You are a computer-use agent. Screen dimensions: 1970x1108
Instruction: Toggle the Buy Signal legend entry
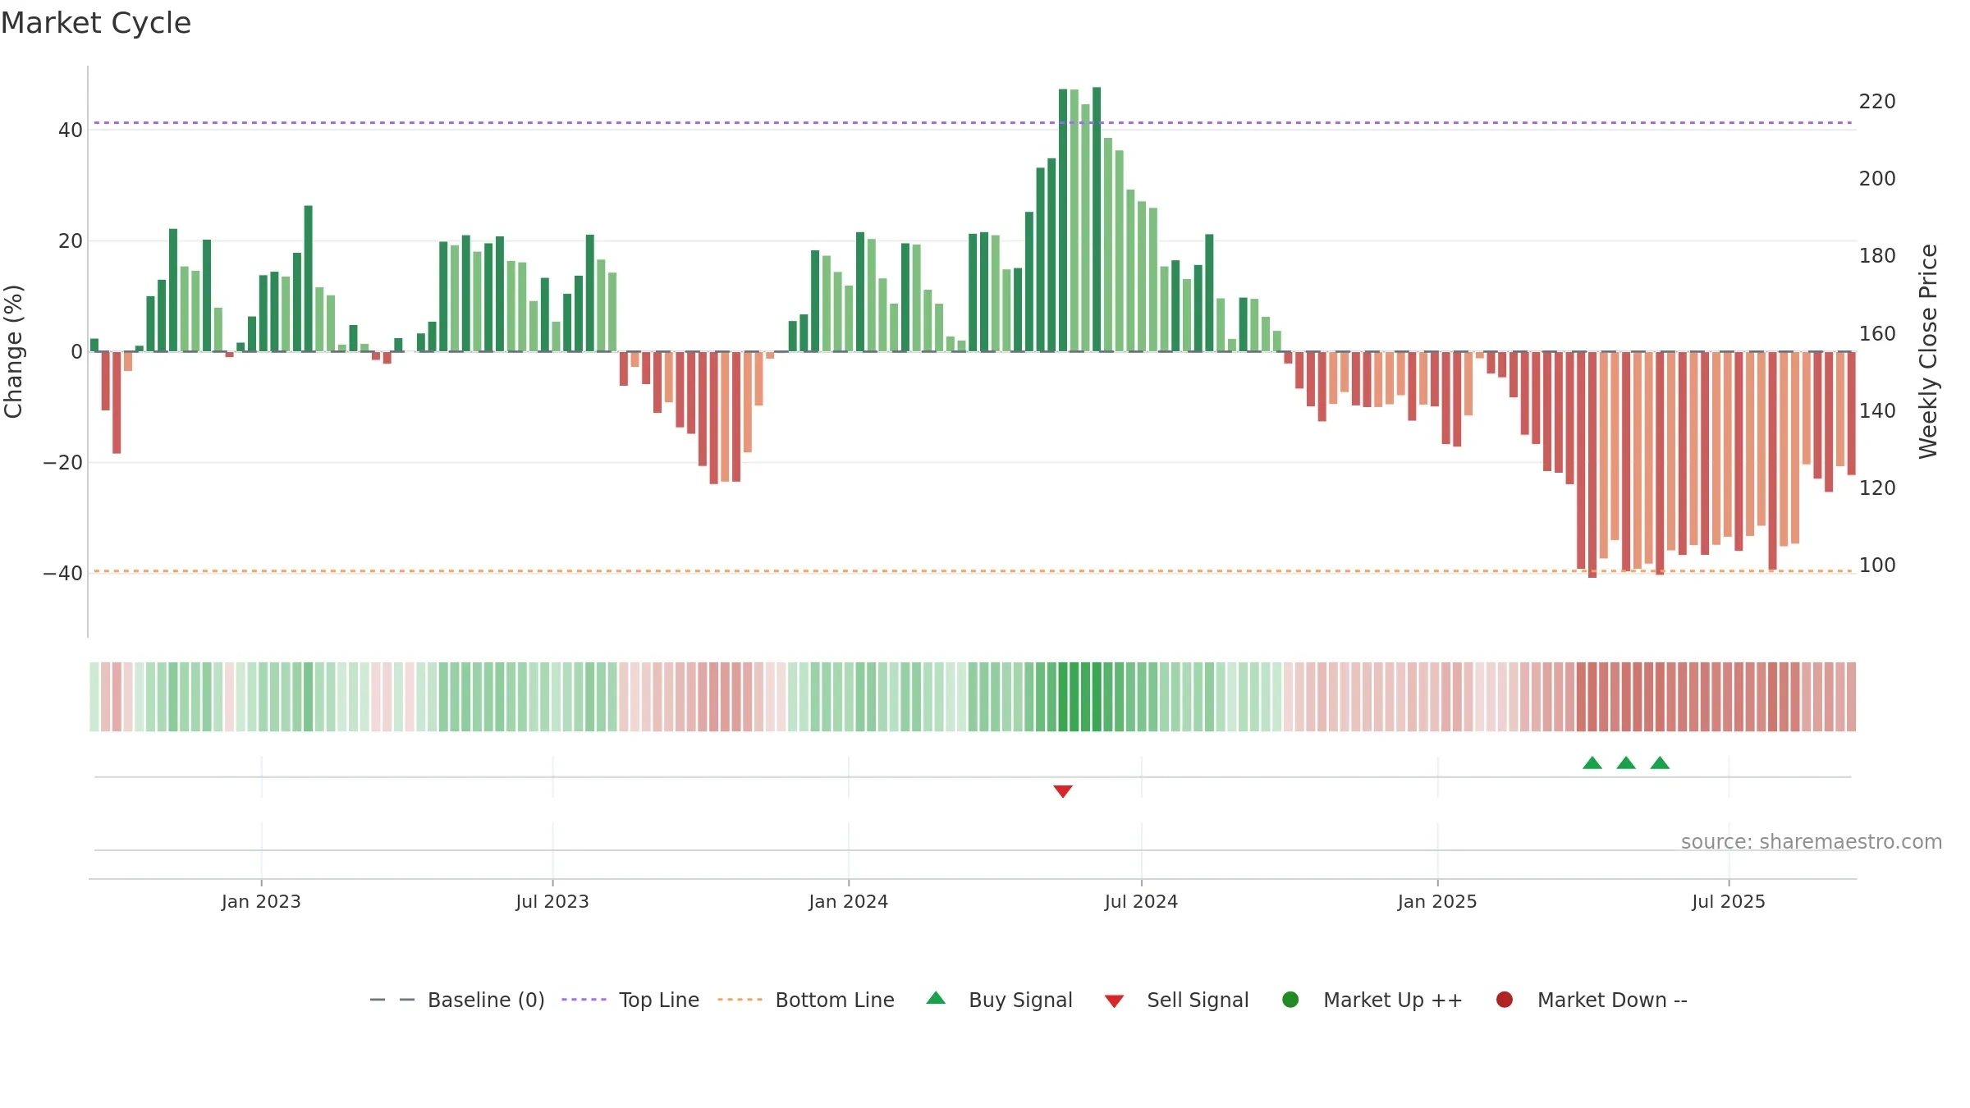click(999, 1000)
